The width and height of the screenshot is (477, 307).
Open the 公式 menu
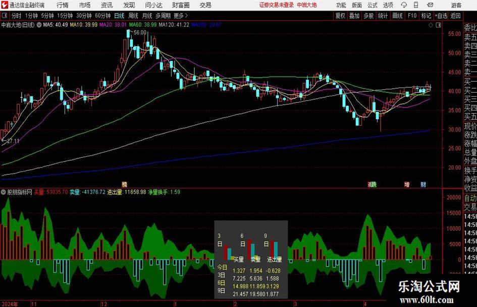click(372, 5)
